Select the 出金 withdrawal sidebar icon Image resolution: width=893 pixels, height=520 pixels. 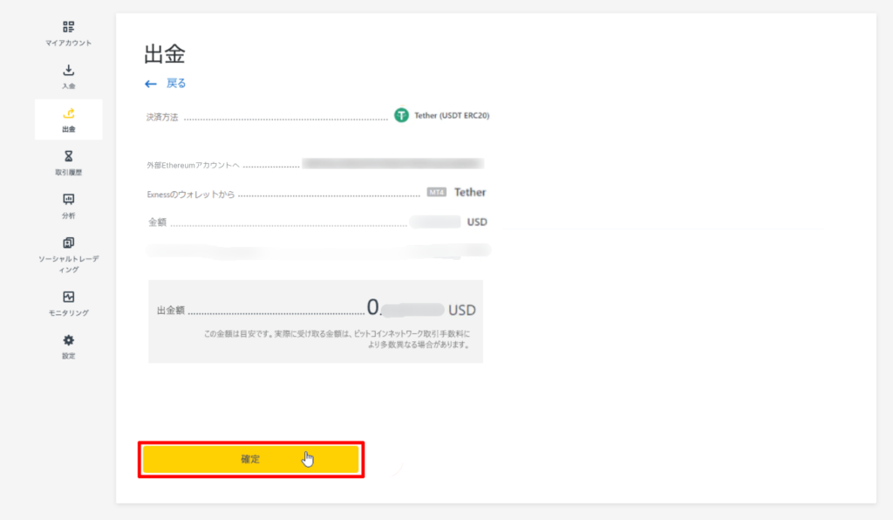(x=68, y=113)
